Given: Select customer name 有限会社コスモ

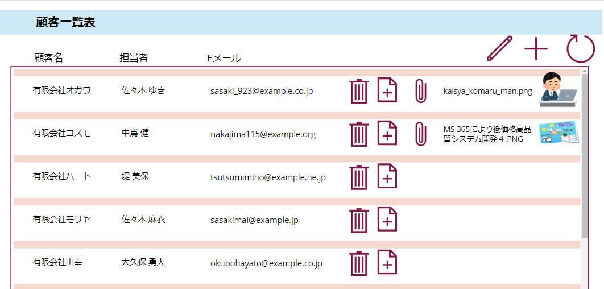Looking at the screenshot, I should [62, 133].
